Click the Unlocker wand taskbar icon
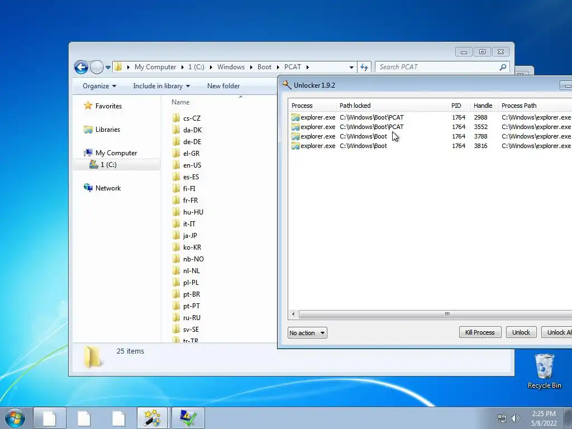 [x=152, y=418]
